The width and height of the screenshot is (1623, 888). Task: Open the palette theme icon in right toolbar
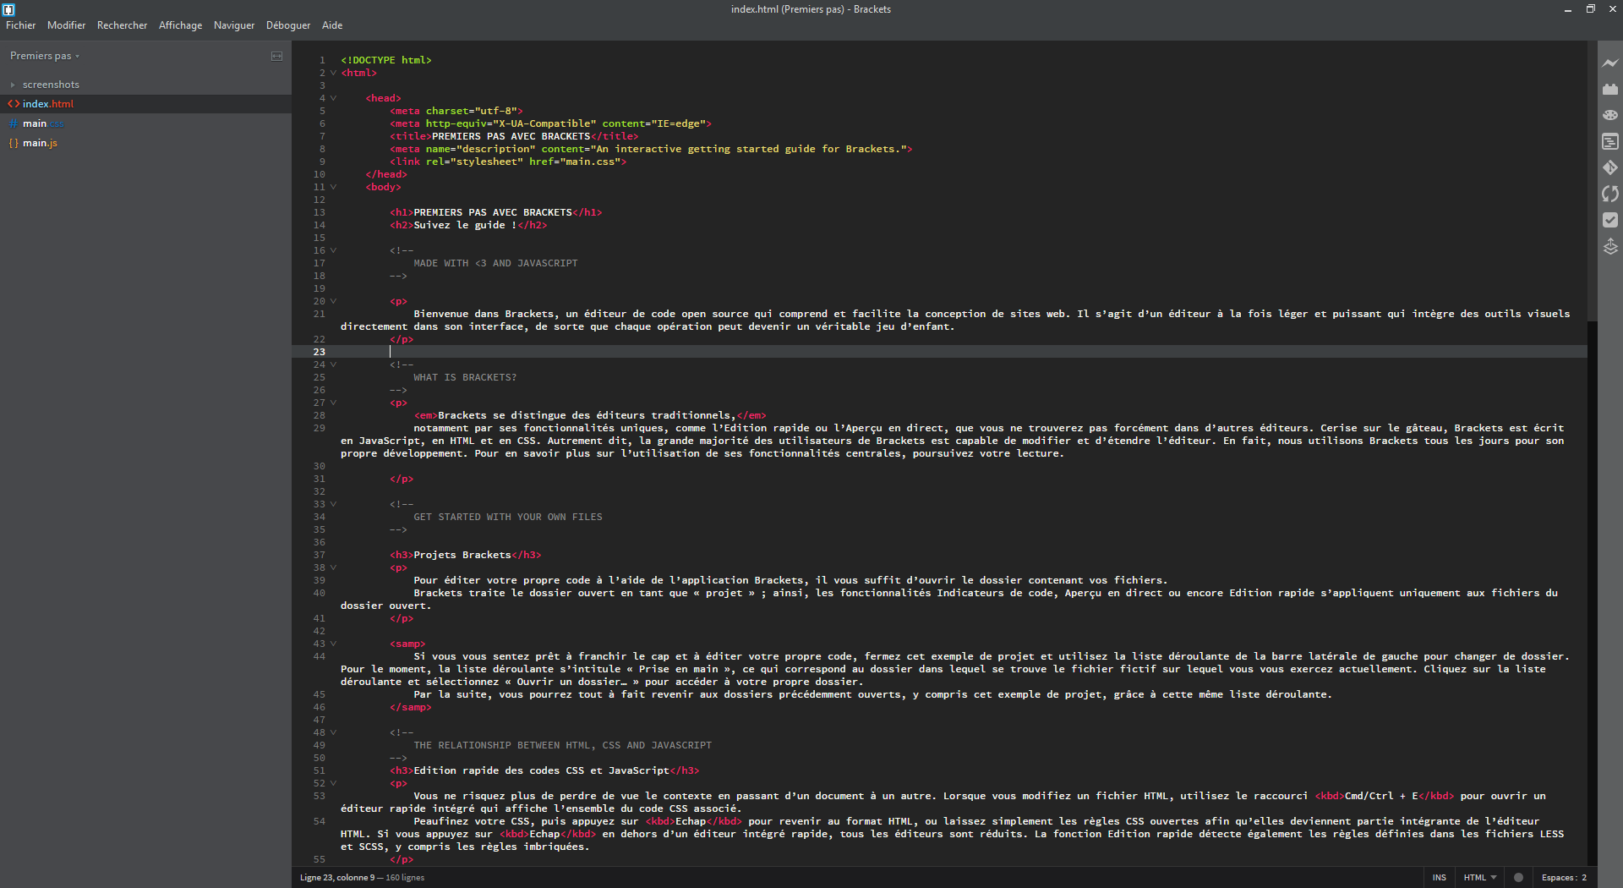pos(1610,115)
